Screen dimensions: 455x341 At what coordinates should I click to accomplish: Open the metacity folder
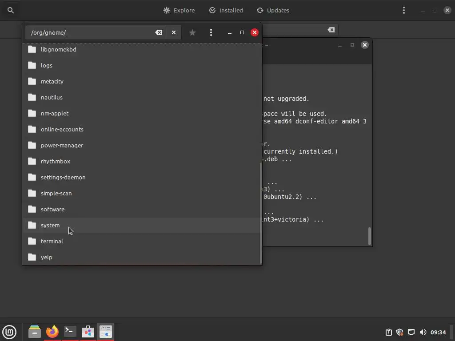point(141,81)
